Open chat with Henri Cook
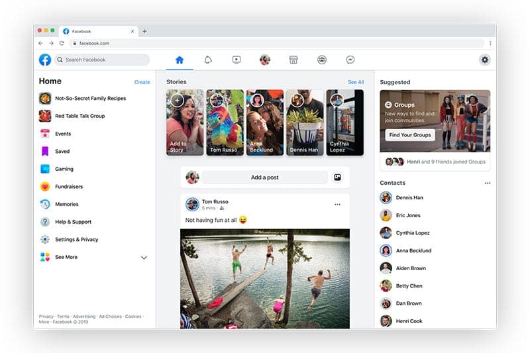 point(401,321)
